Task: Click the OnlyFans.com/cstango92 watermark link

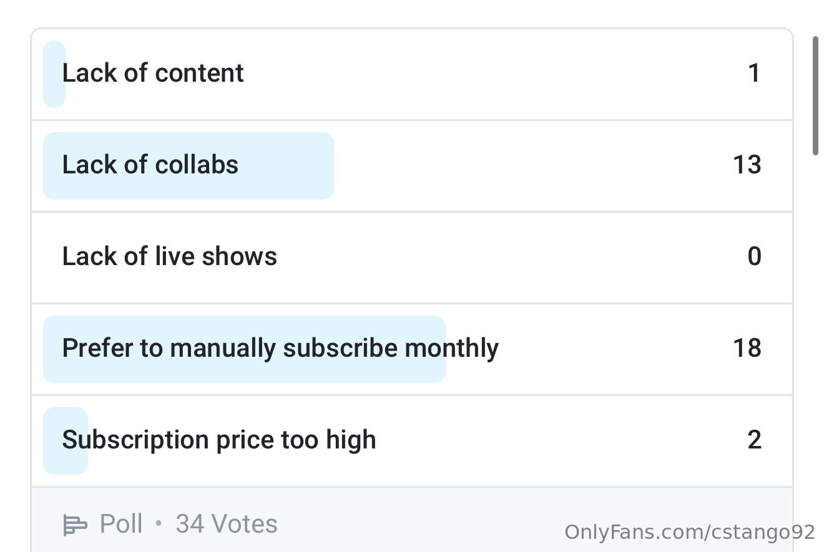Action: pos(690,532)
